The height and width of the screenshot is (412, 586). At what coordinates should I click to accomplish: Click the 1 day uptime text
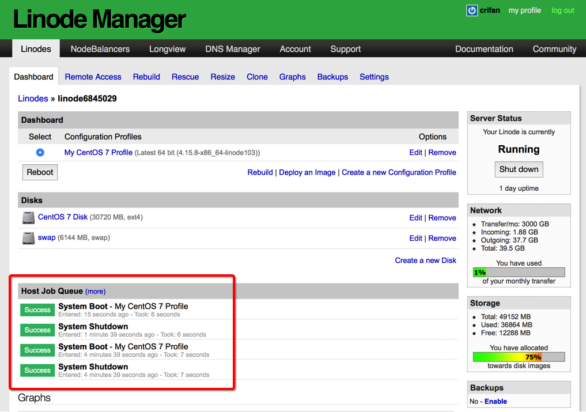tap(519, 188)
